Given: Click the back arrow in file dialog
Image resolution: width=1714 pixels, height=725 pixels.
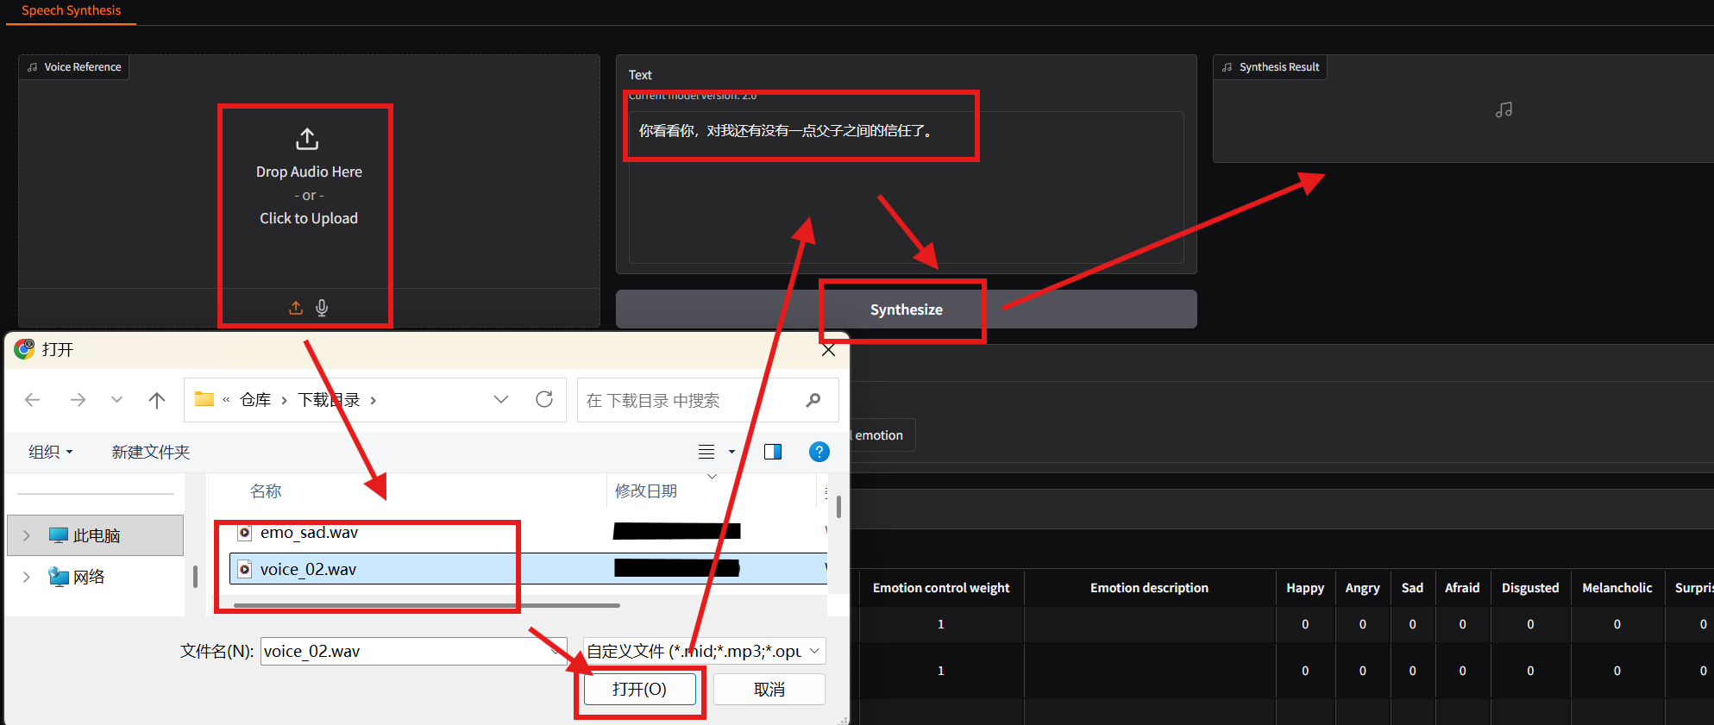Looking at the screenshot, I should [33, 400].
